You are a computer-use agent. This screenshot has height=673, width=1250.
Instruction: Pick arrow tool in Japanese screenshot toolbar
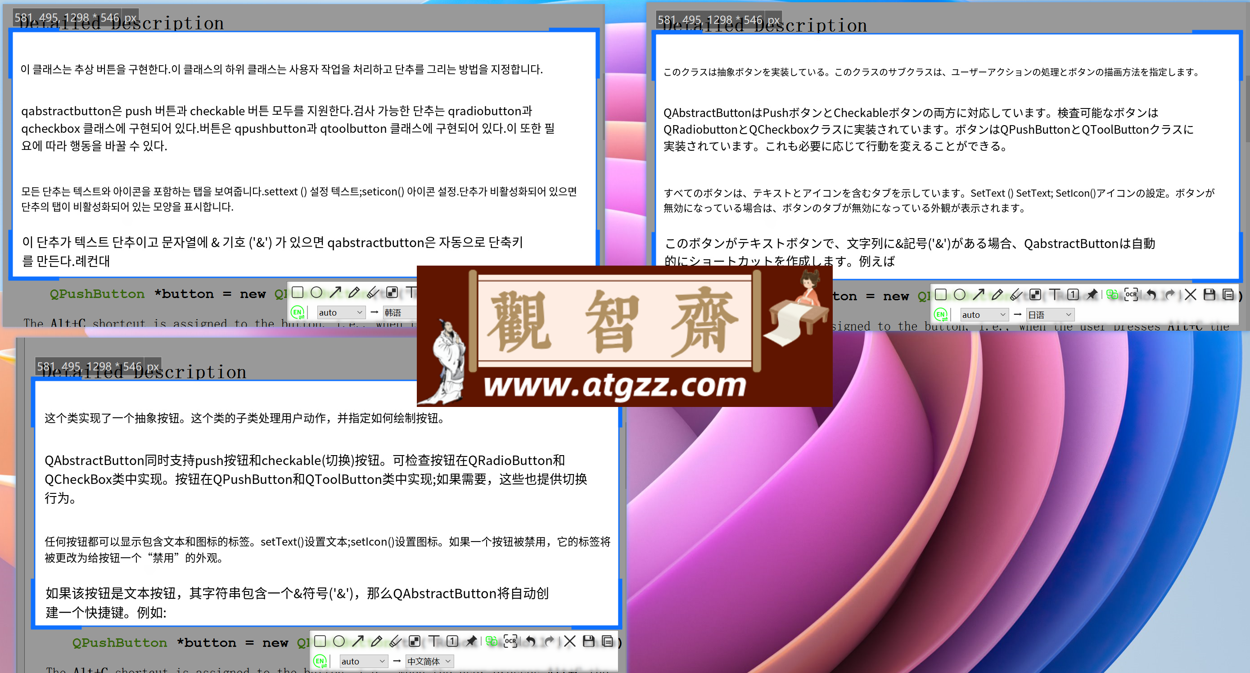(x=978, y=294)
